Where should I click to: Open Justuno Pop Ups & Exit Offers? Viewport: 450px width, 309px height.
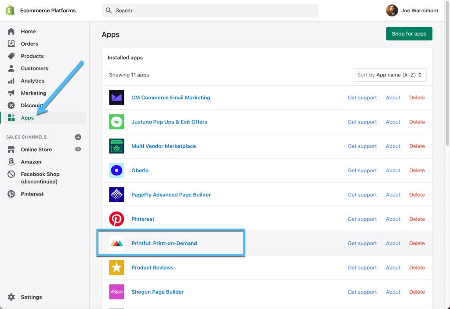coord(169,122)
